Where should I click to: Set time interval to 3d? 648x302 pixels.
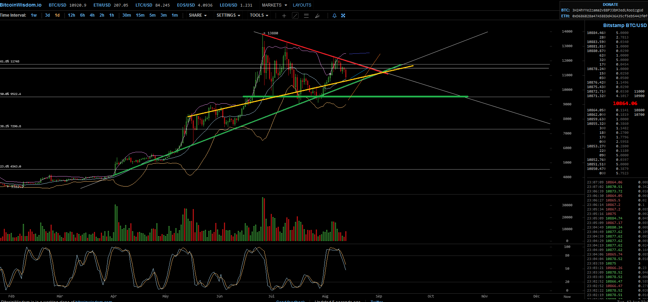[47, 15]
